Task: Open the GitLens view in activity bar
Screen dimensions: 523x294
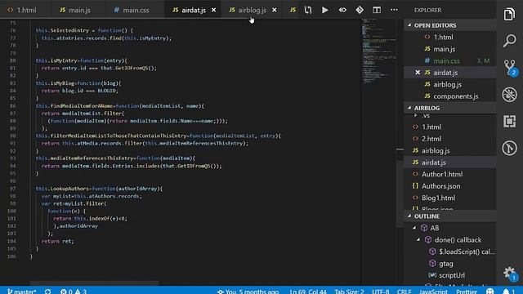Action: point(509,148)
